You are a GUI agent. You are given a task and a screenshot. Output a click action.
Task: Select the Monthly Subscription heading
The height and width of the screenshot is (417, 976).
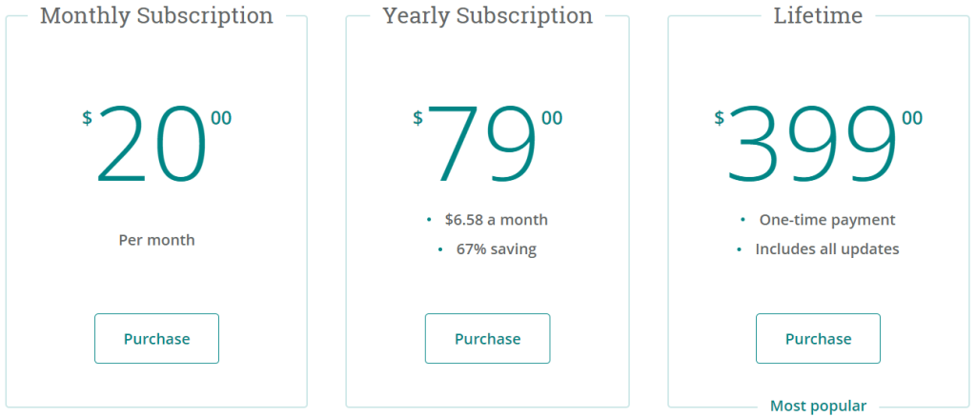157,15
